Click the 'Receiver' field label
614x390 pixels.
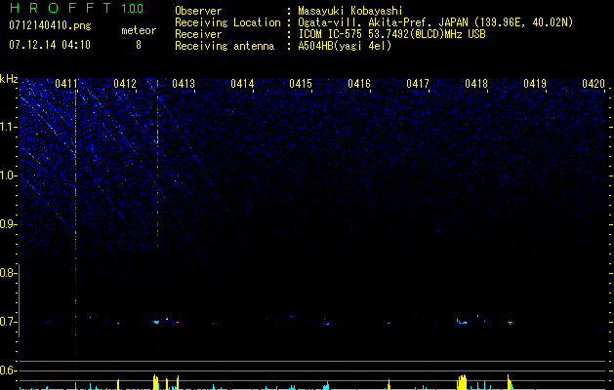198,34
